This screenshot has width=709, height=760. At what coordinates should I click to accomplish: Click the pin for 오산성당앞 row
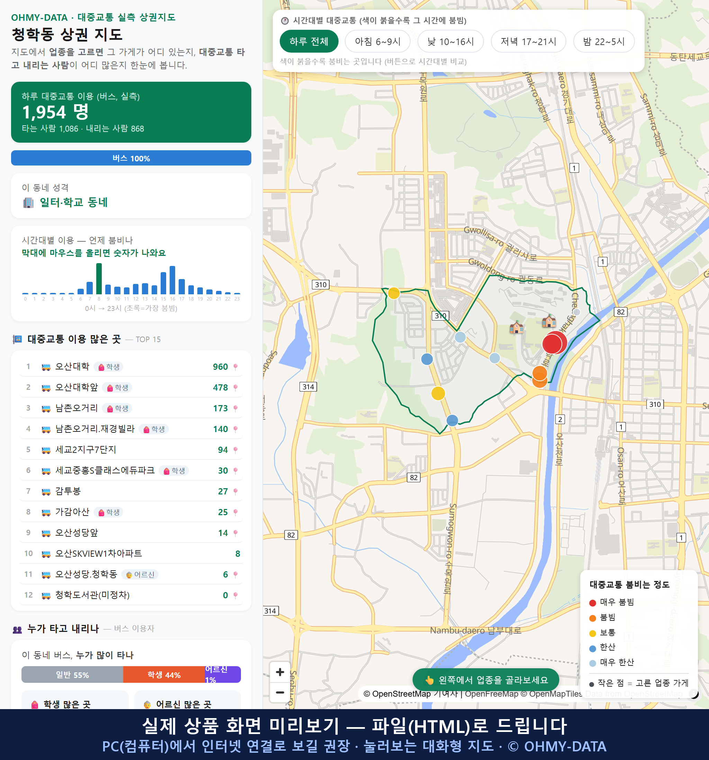tap(235, 533)
